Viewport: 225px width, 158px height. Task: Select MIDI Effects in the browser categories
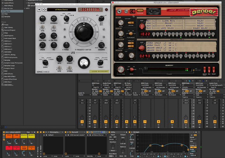(x=12, y=6)
